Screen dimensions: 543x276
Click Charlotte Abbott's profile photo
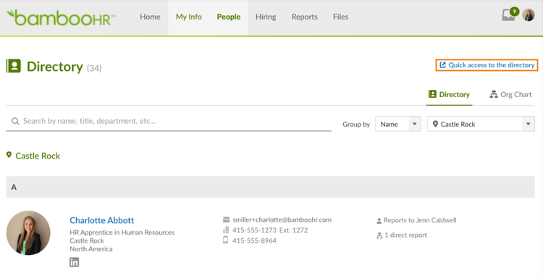(28, 233)
